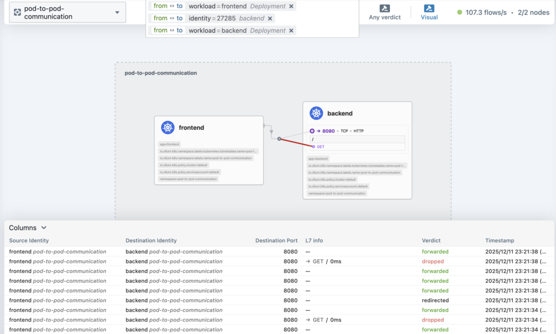Screen dimensions: 556x334
Task: Open the Visual options menu
Action: [x=429, y=12]
